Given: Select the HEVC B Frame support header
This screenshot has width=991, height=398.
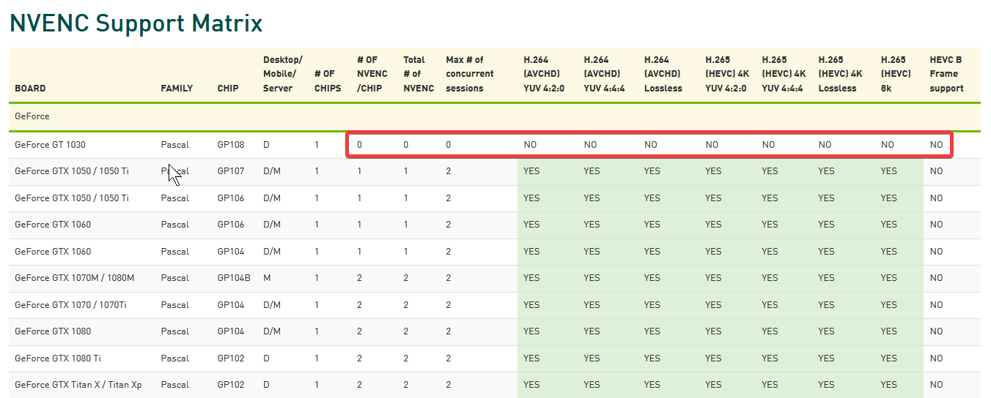Looking at the screenshot, I should coord(946,74).
